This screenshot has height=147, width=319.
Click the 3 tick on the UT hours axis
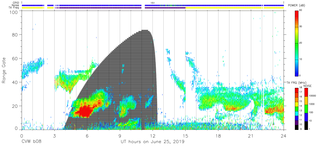pyautogui.click(x=54, y=136)
